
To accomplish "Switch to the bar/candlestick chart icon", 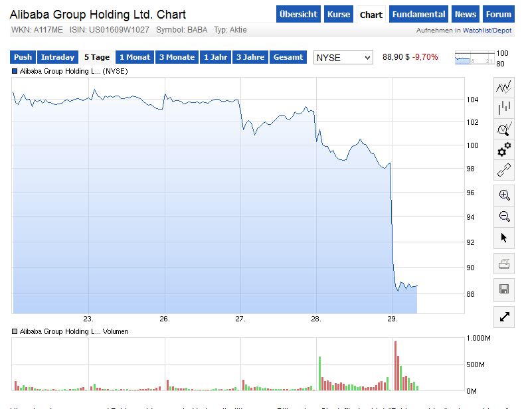I will (x=504, y=108).
